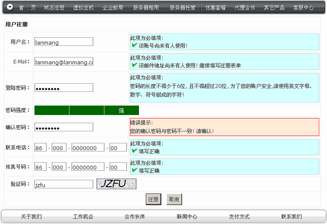Click the 取消 cancel button
The width and height of the screenshot is (327, 224).
[174, 199]
